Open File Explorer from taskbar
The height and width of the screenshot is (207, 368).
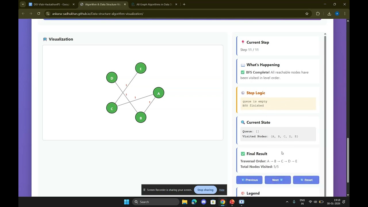point(185,202)
